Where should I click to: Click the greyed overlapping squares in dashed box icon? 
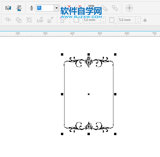point(29,20)
